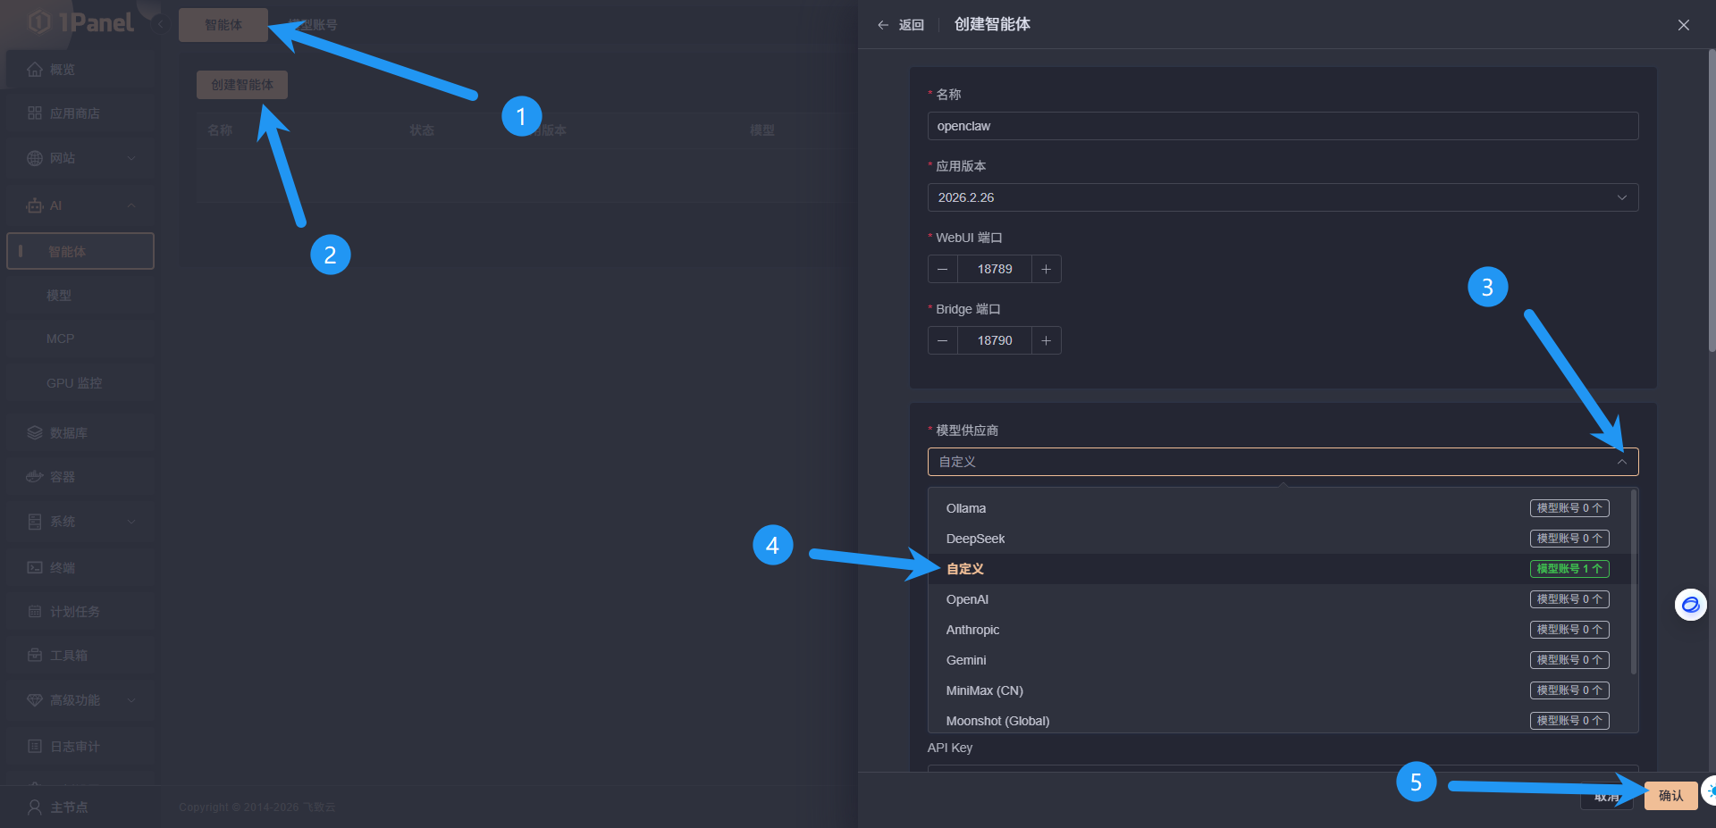Click the back arrow icon labeled 返回
Image resolution: width=1716 pixels, height=828 pixels.
[900, 25]
